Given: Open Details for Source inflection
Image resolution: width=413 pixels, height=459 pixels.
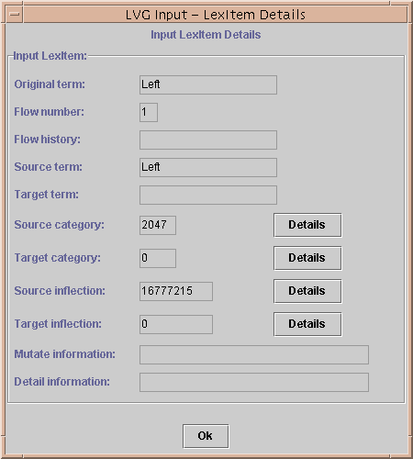Looking at the screenshot, I should (x=307, y=291).
